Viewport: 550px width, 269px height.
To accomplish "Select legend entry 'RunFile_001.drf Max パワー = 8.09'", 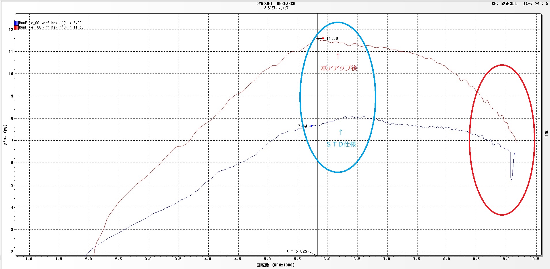I will tap(50, 23).
